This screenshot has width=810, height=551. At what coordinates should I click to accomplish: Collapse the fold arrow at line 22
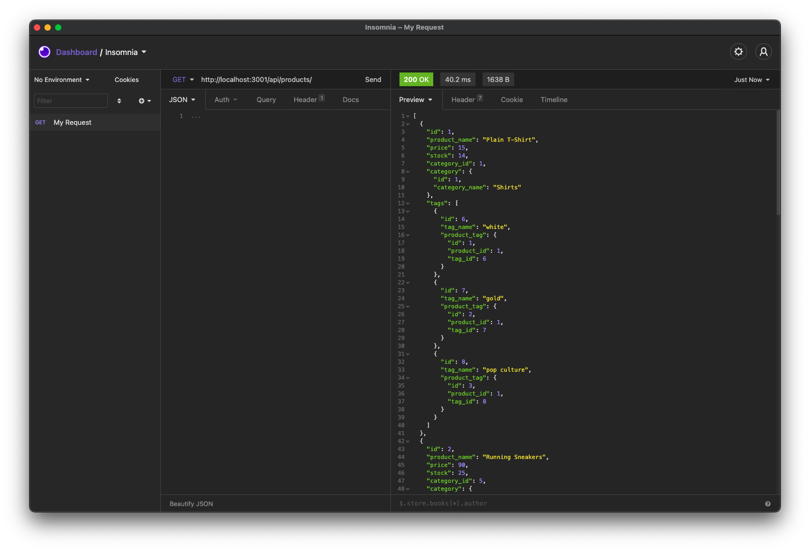[408, 283]
